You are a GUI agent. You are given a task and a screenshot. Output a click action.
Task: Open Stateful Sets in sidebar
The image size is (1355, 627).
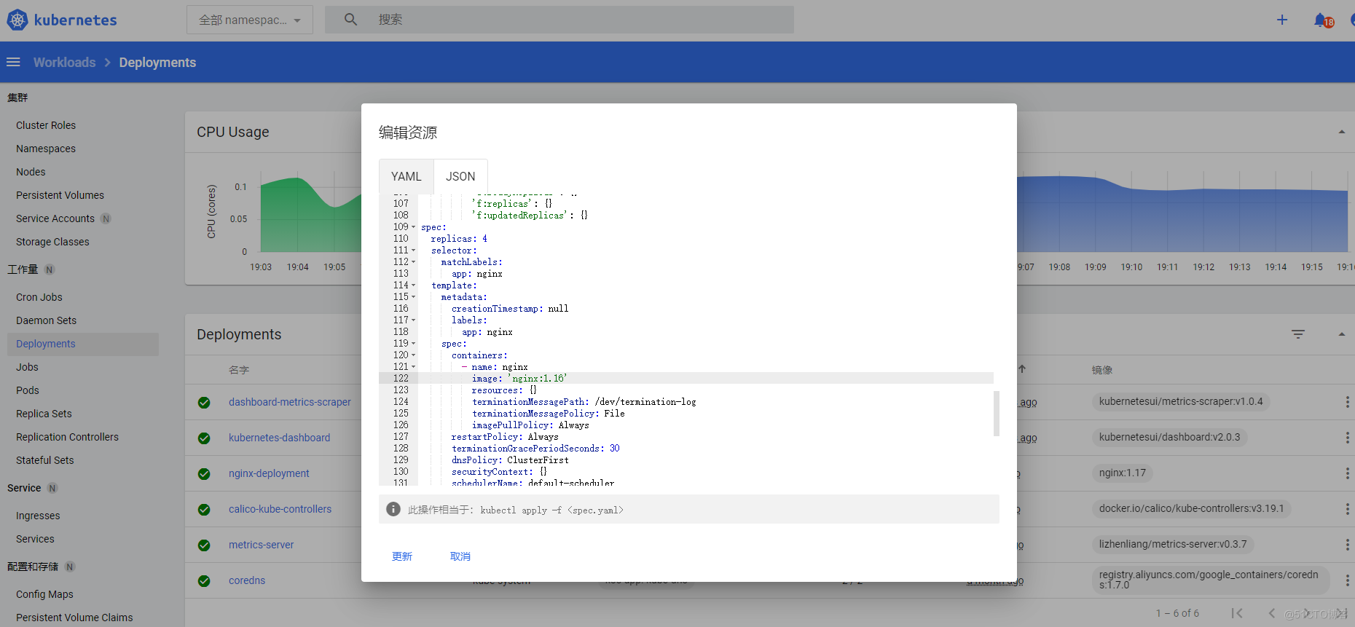tap(45, 460)
